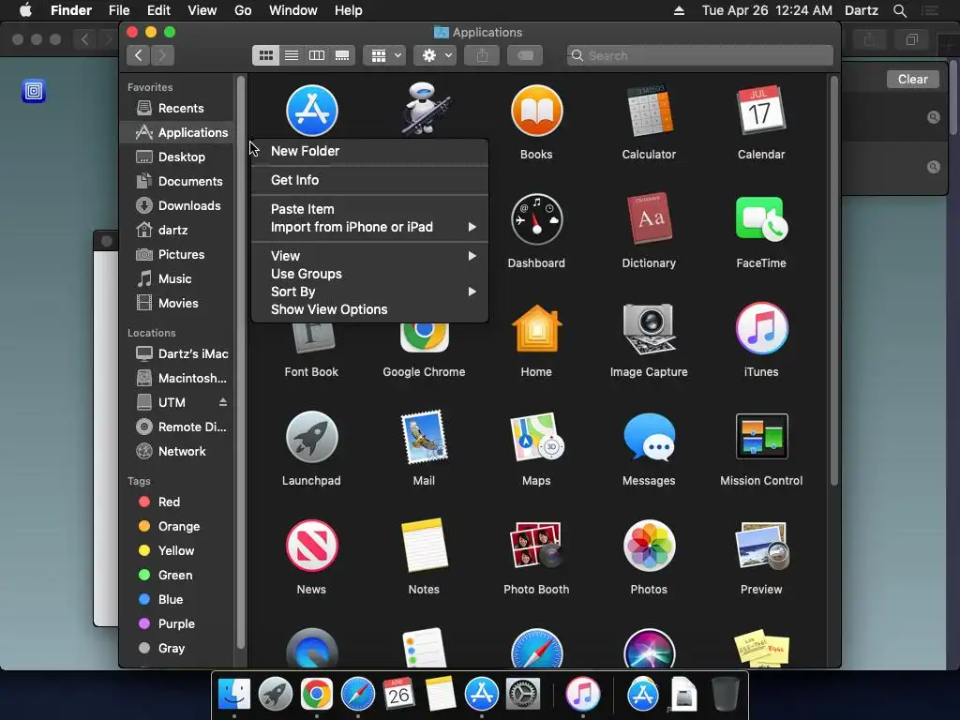Select Use Groups in the context menu
960x720 pixels.
point(369,274)
